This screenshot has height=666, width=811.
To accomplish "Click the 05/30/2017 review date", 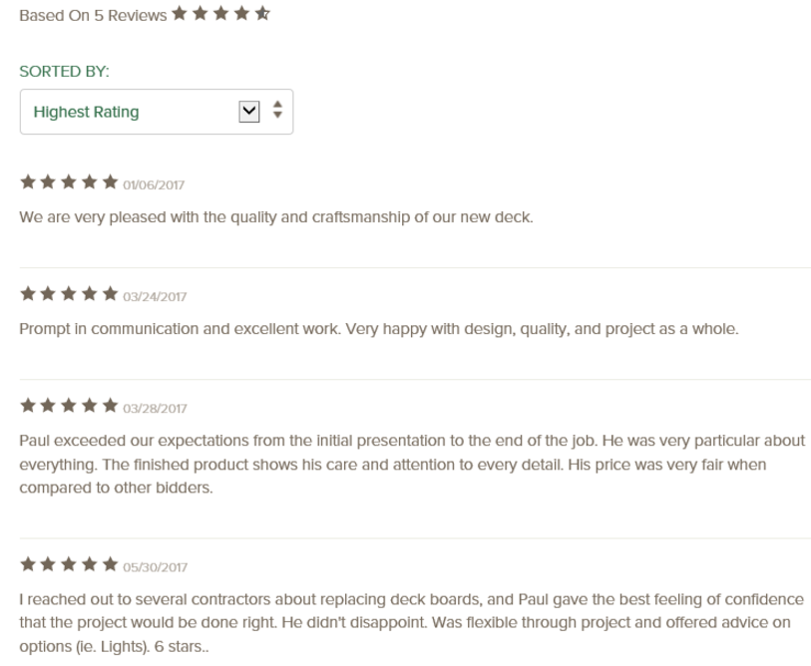I will [x=156, y=567].
